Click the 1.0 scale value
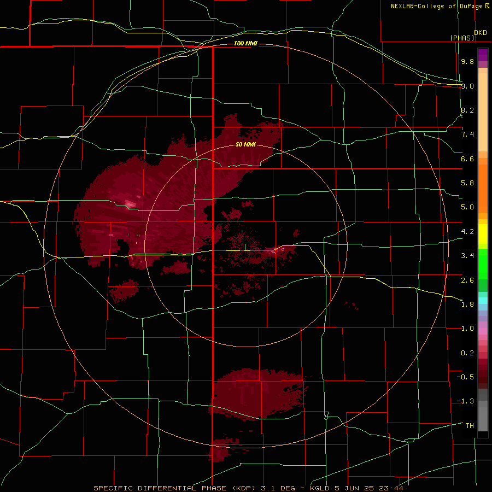 click(x=467, y=329)
